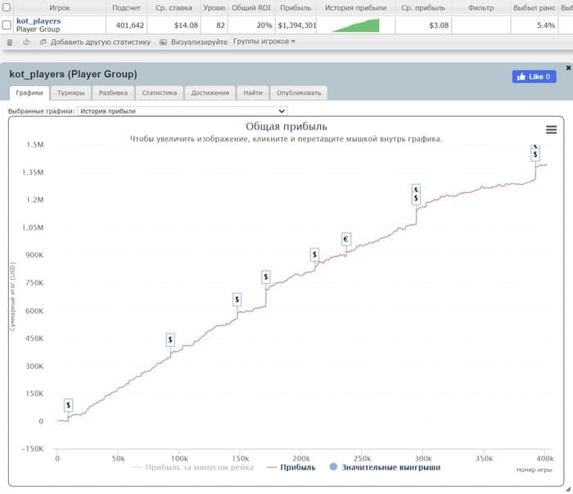Click the Facebook Like button
The width and height of the screenshot is (573, 494).
point(534,77)
